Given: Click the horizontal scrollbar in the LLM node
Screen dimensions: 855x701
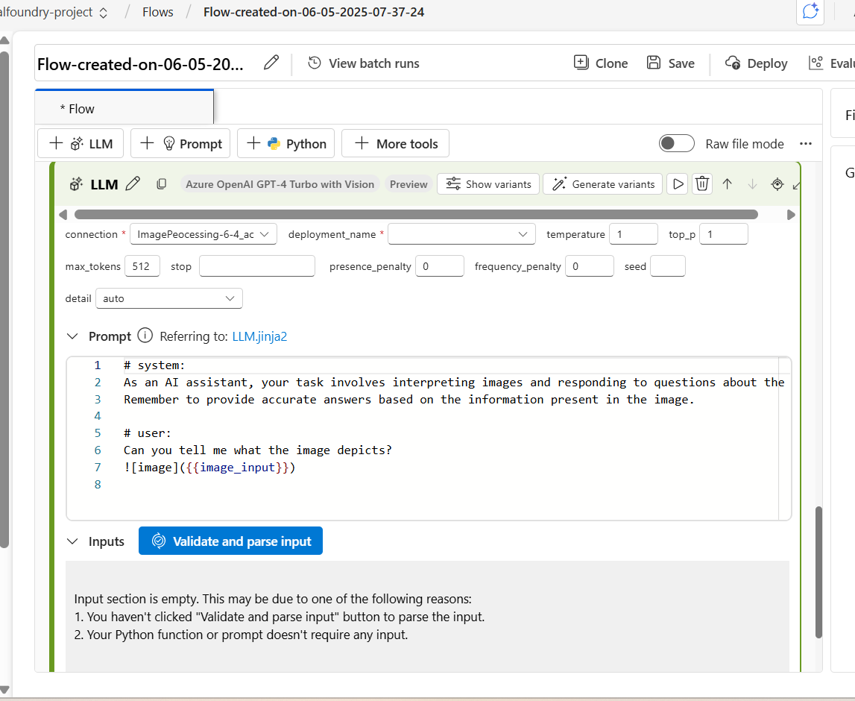Looking at the screenshot, I should click(416, 214).
